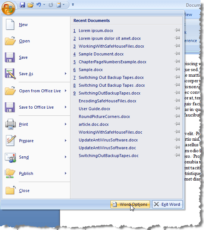Pin Lorem ipsum.docx to recent list
This screenshot has height=230, width=204.
click(177, 30)
